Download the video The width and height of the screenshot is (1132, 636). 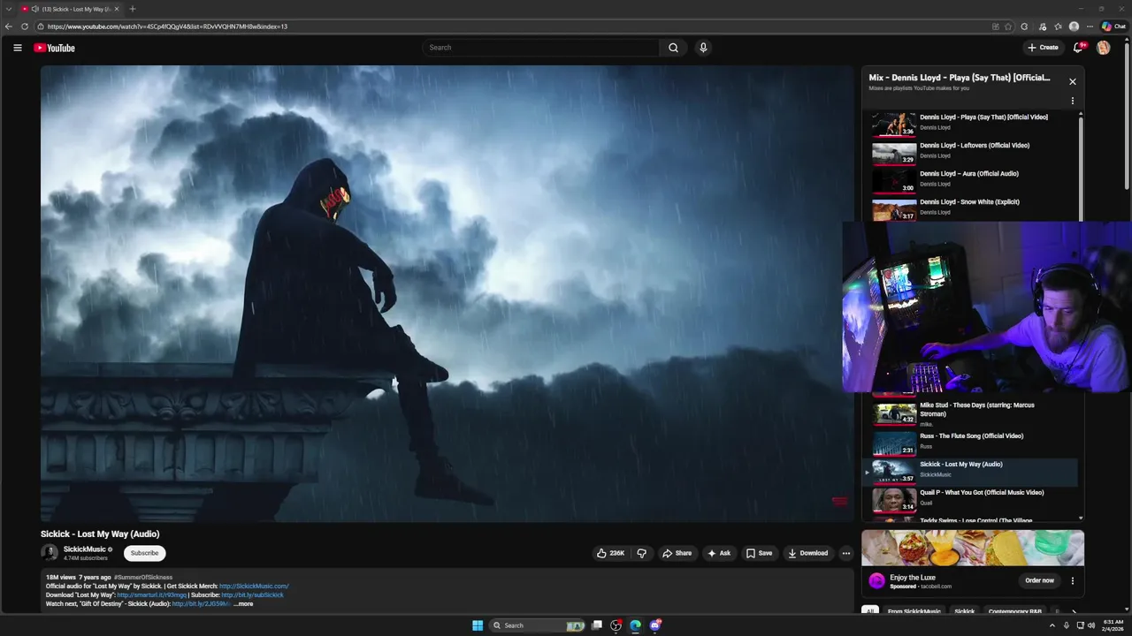click(808, 553)
